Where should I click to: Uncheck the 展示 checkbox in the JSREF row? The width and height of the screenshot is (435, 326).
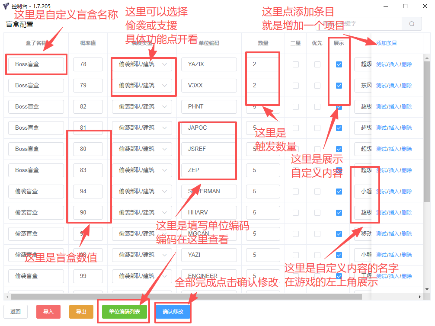pos(339,149)
